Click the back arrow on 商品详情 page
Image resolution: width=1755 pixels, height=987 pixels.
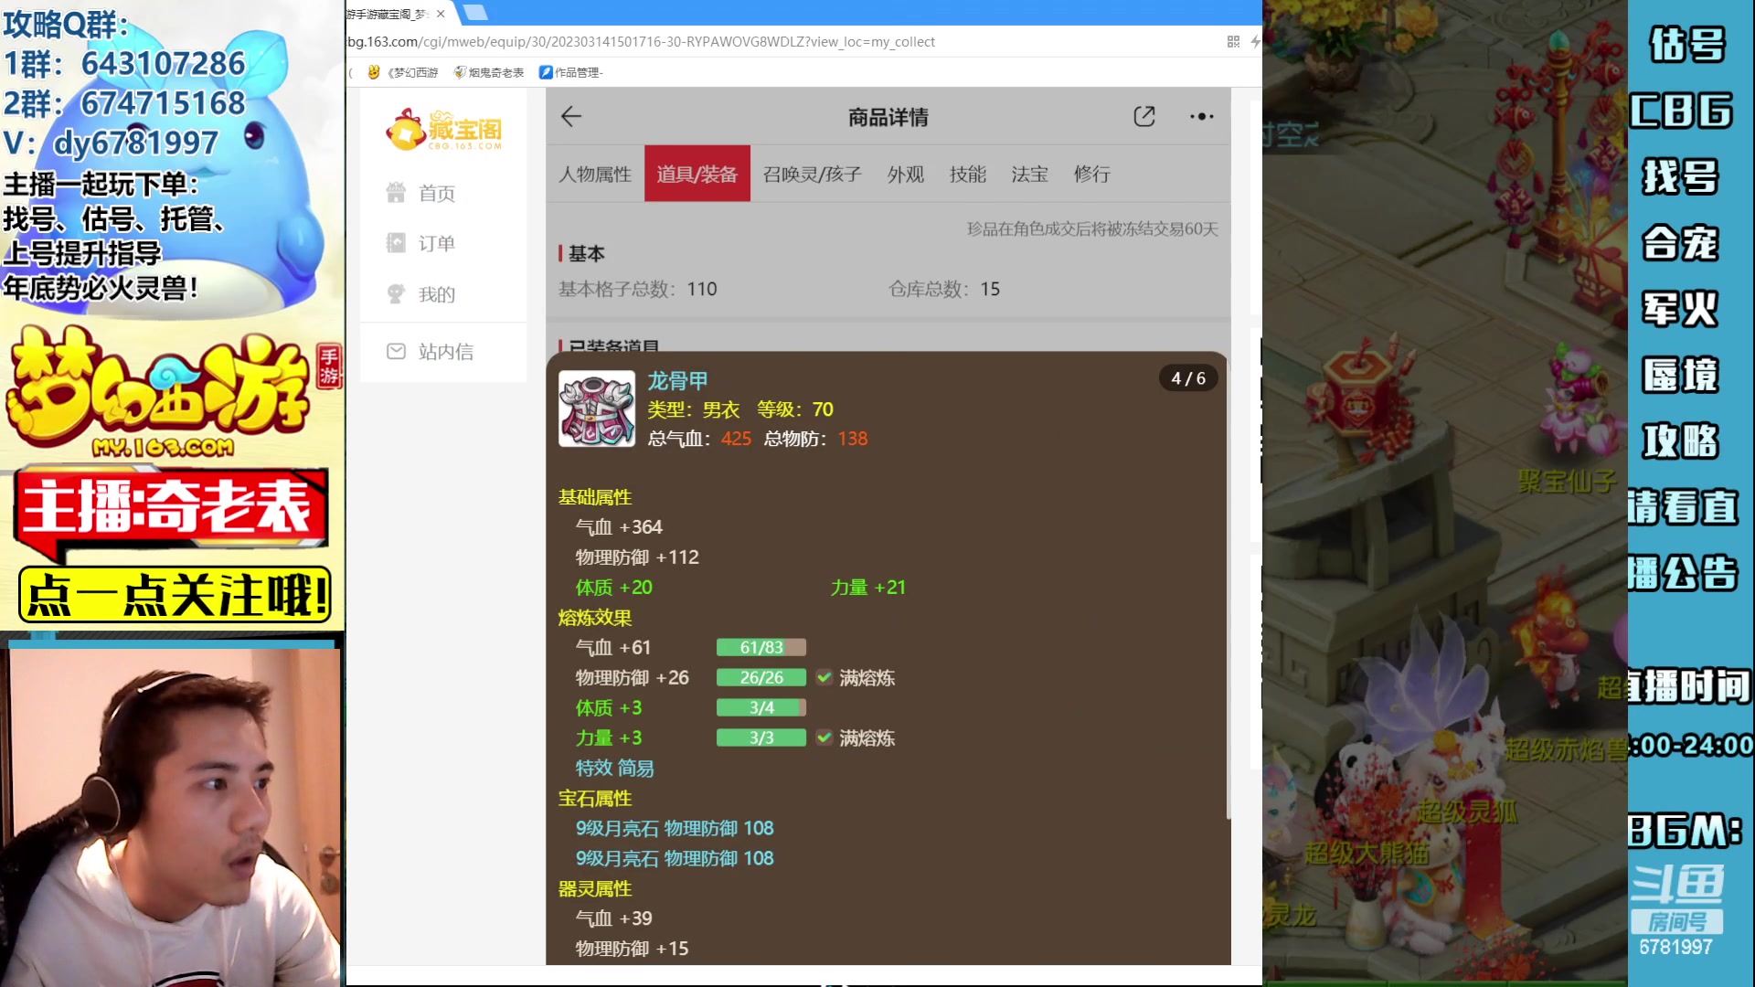(x=570, y=116)
